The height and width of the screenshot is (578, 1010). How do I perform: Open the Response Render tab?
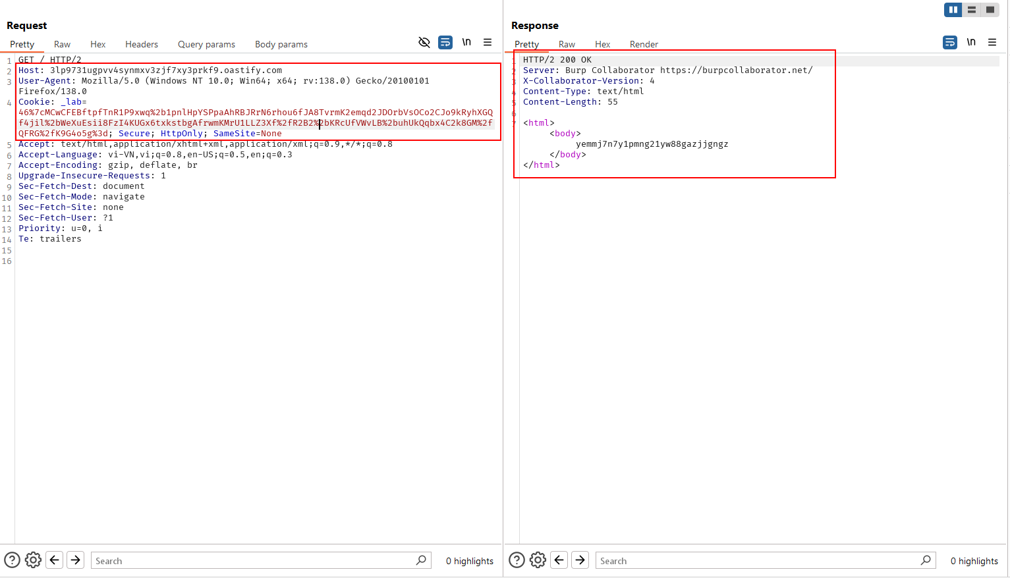click(644, 44)
